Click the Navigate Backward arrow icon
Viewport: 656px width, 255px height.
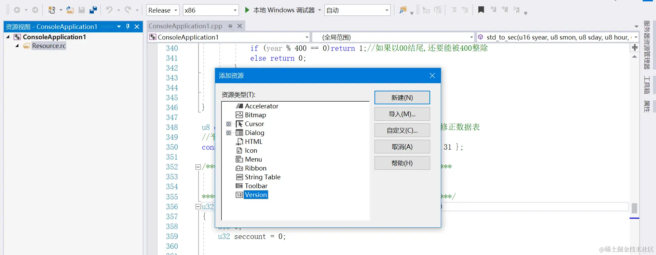(17, 10)
